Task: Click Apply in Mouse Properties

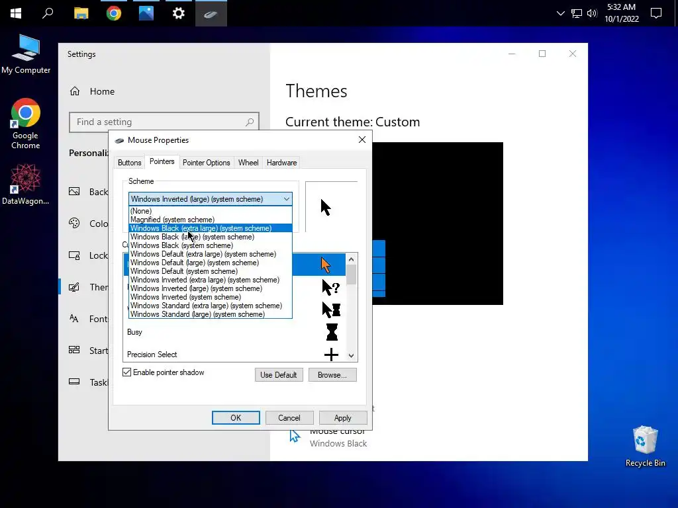Action: pos(342,418)
